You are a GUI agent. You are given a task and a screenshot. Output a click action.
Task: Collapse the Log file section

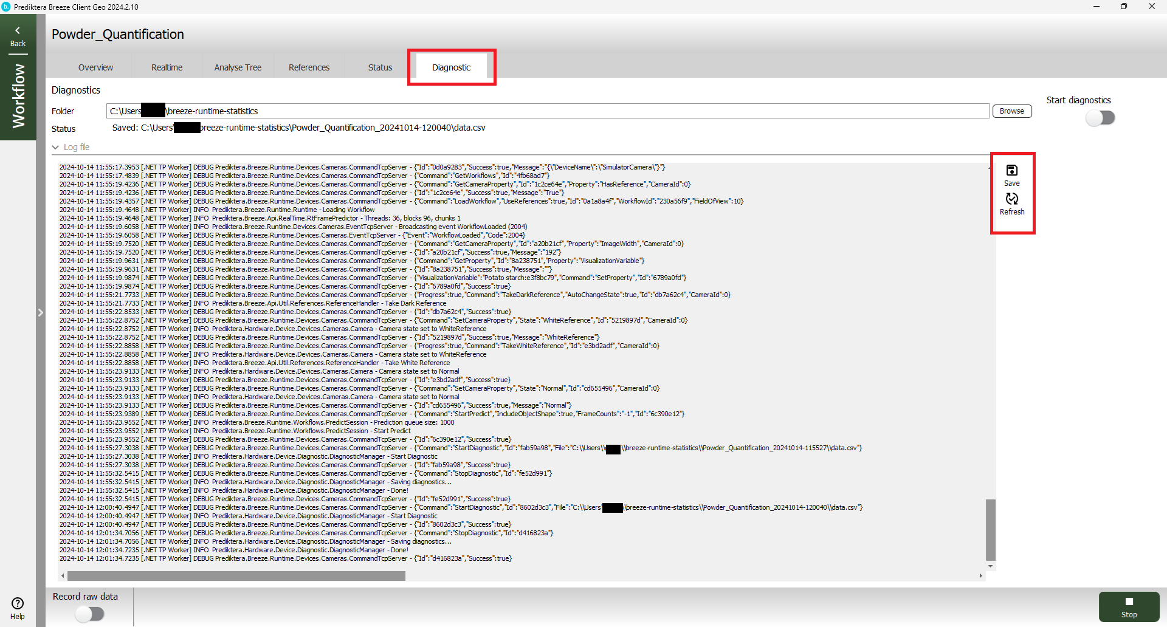56,147
